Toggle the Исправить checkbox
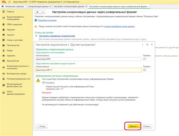 point(43,83)
